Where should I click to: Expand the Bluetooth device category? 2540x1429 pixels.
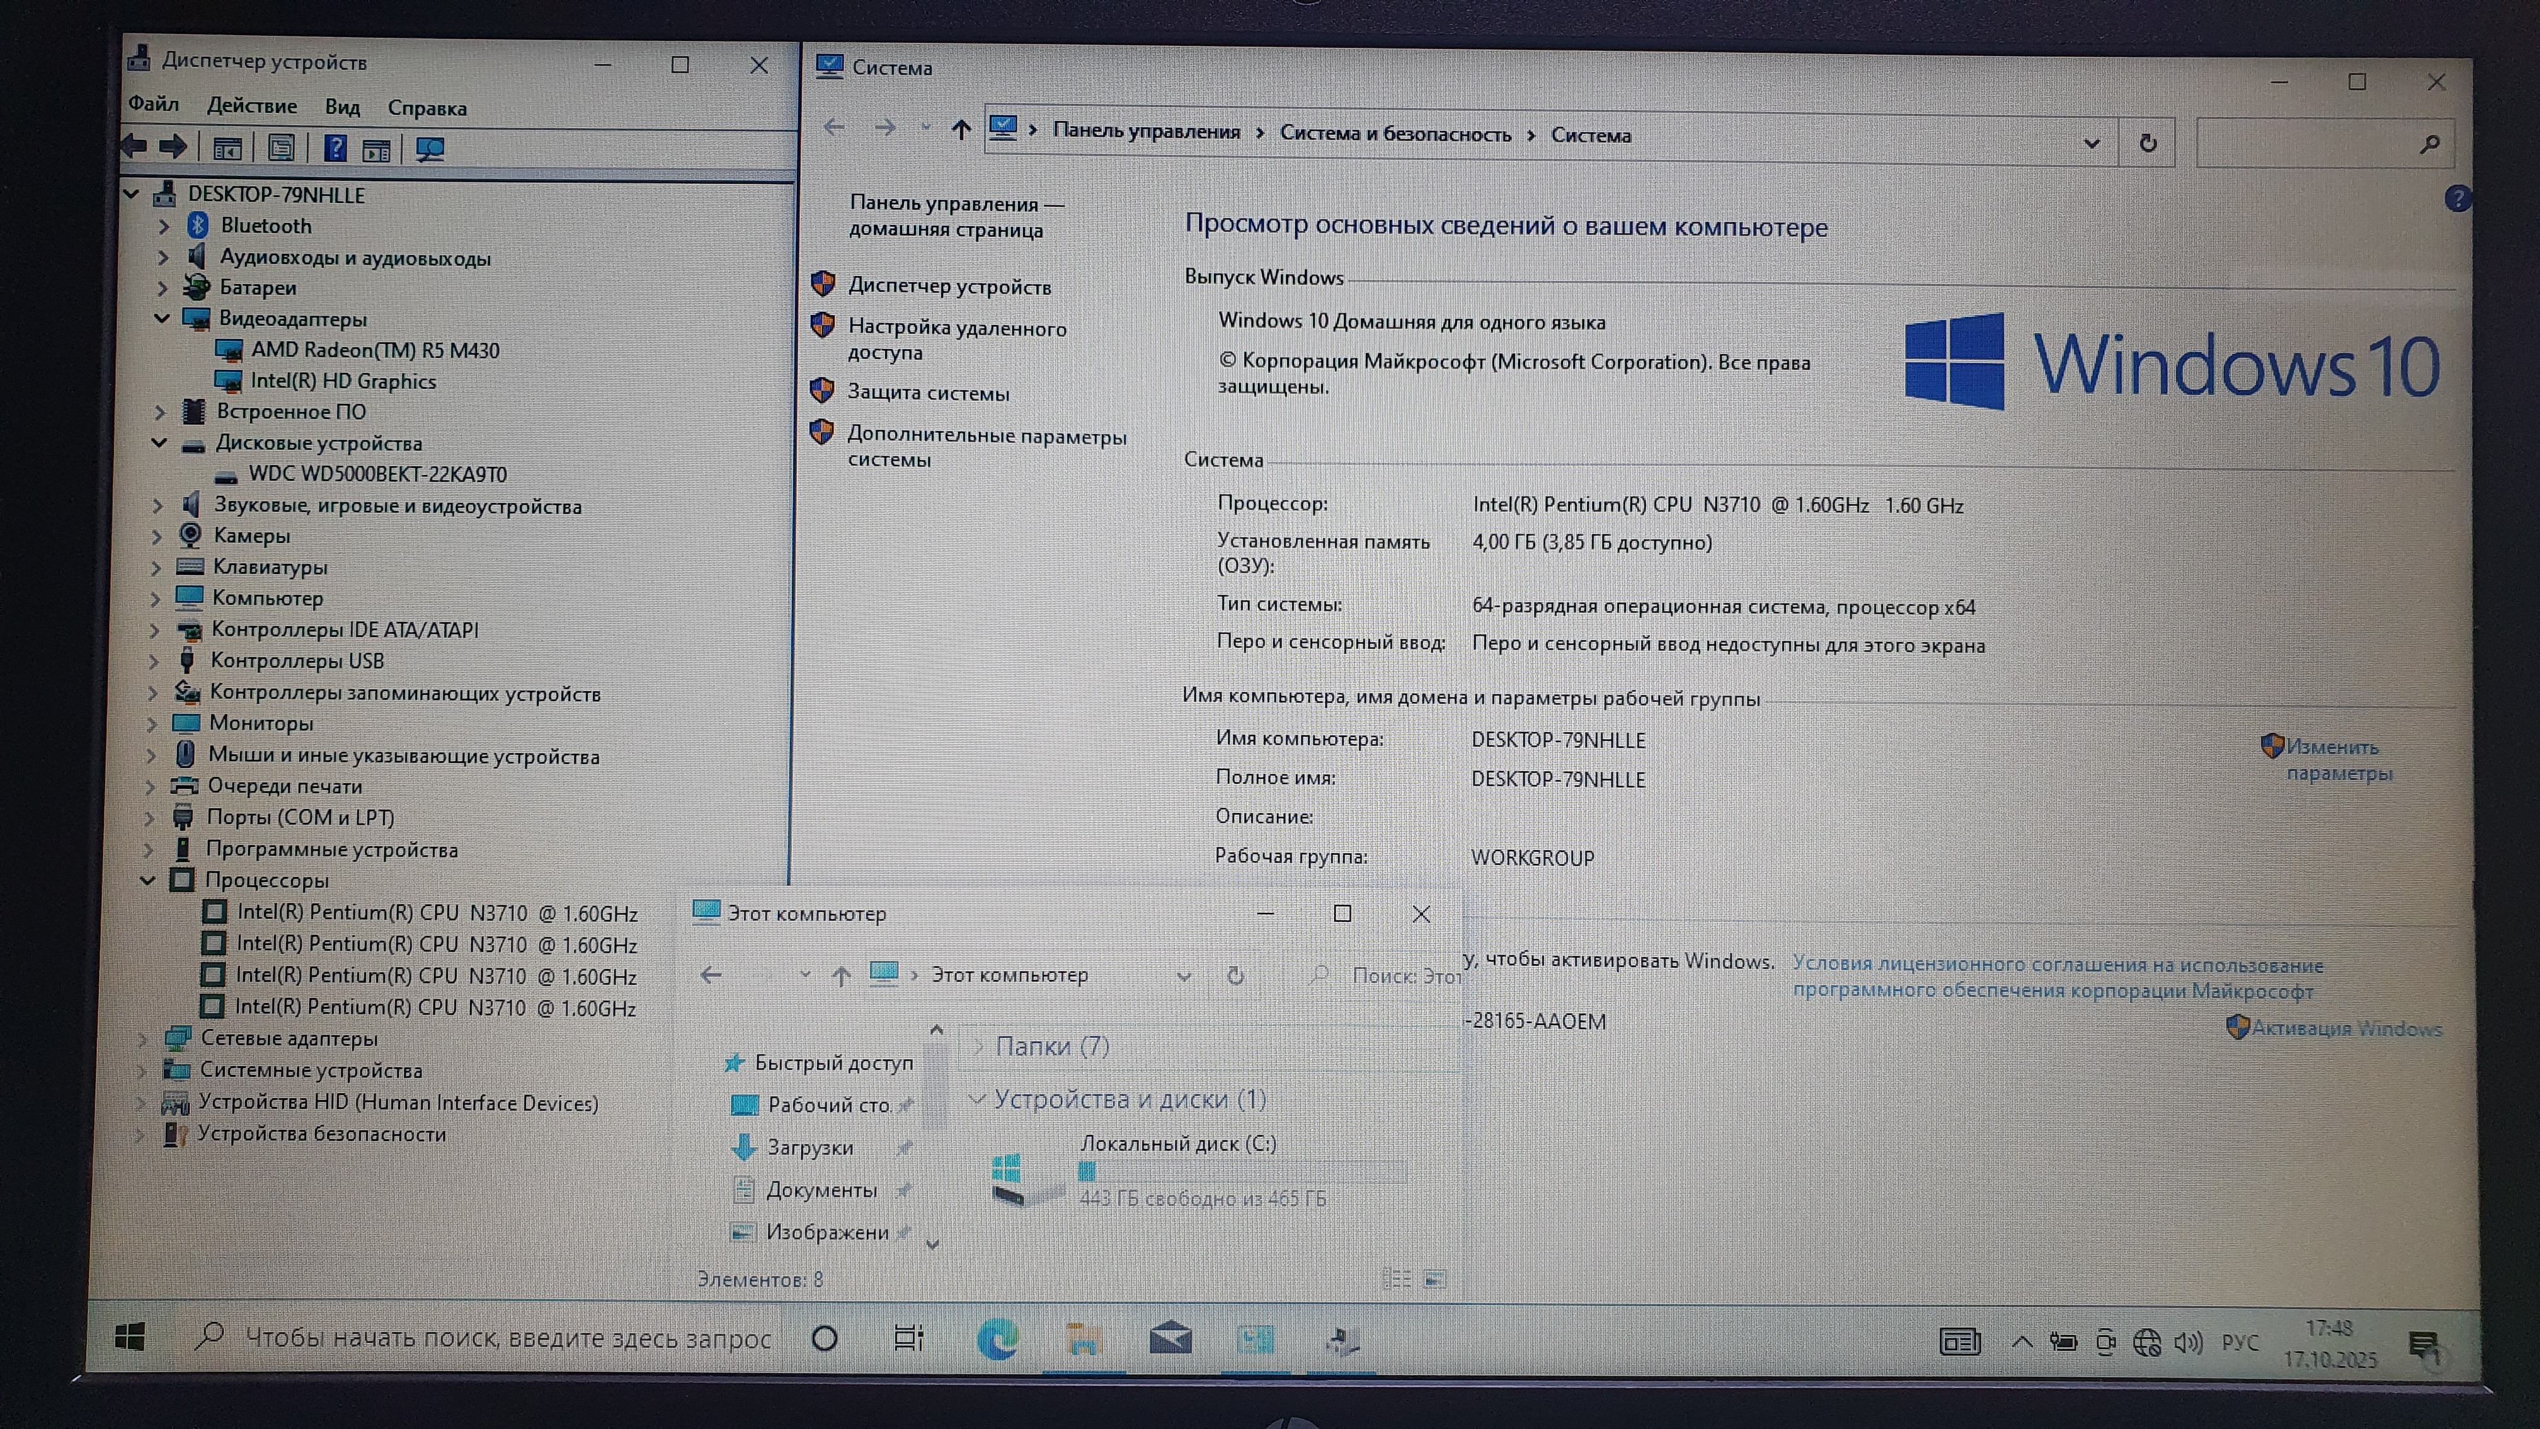pos(164,226)
